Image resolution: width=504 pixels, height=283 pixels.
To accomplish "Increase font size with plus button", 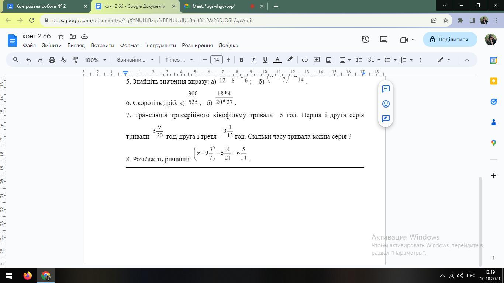I will [228, 60].
